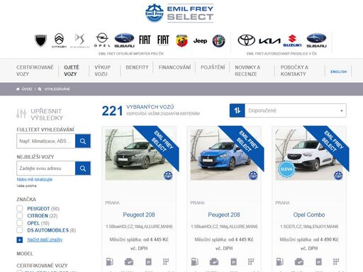Select the Jeep brand logo
This screenshot has height=272, width=363.
(200, 41)
